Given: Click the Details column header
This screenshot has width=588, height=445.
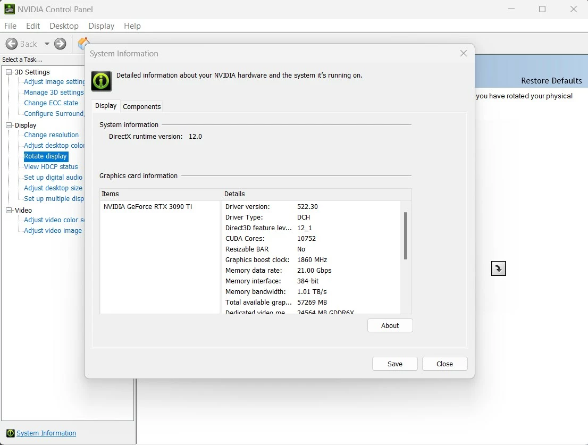Looking at the screenshot, I should point(316,194).
